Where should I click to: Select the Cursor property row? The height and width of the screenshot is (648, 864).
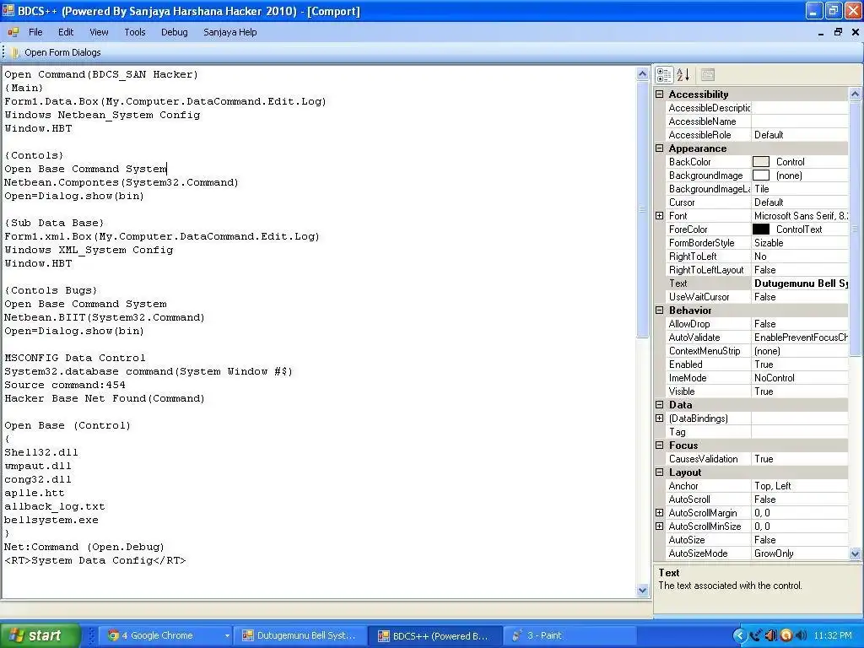coord(757,202)
